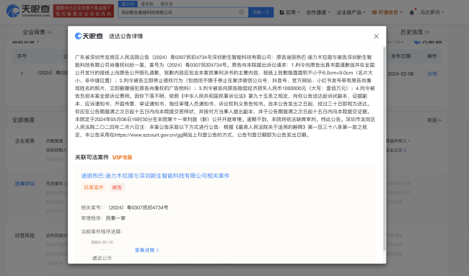Collapse the 全部维度 section with 收起
The width and height of the screenshot is (469, 276).
pyautogui.click(x=434, y=120)
